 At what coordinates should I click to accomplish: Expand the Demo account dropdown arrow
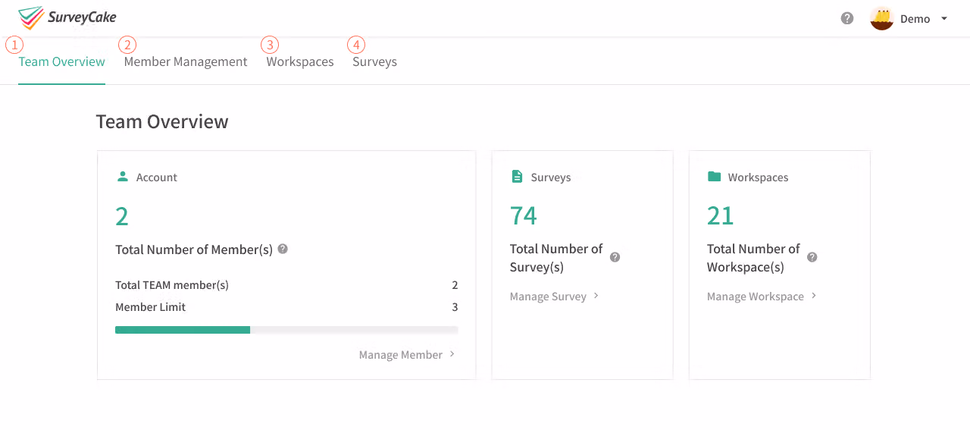944,18
